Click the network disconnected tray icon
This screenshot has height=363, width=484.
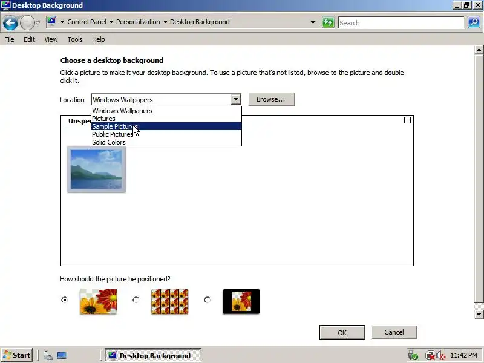pyautogui.click(x=430, y=356)
